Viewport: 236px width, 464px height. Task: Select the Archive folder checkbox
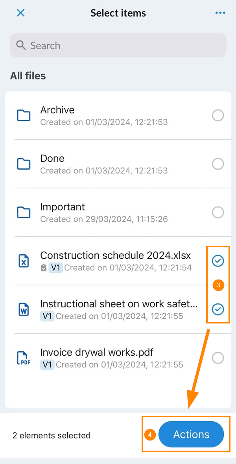(218, 115)
